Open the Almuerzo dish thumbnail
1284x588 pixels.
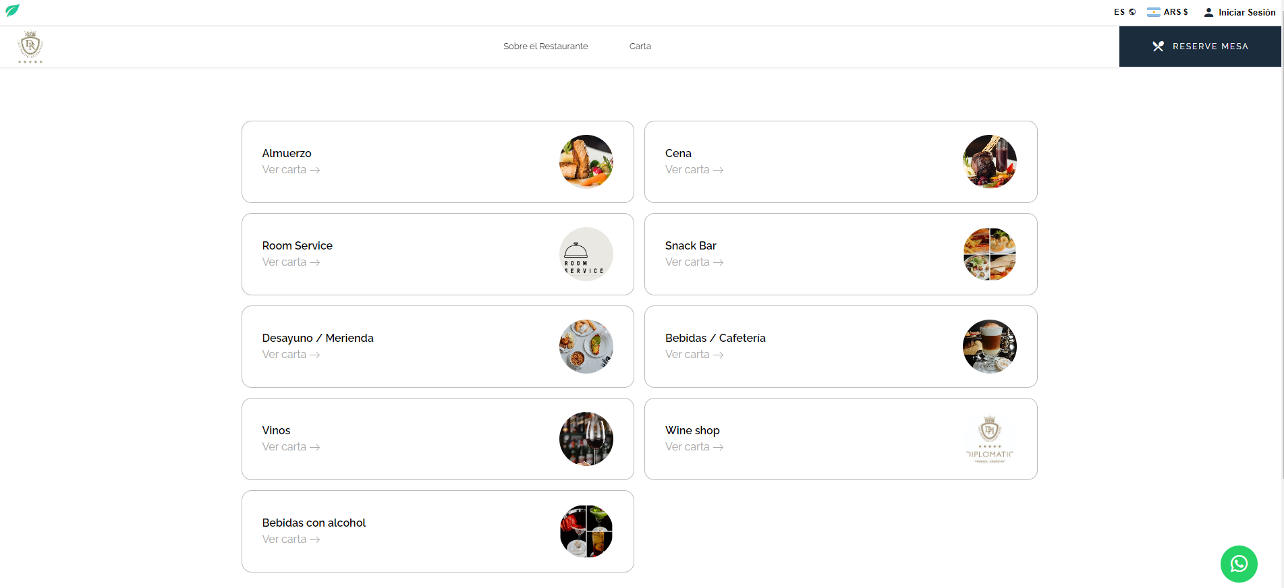[x=586, y=162]
